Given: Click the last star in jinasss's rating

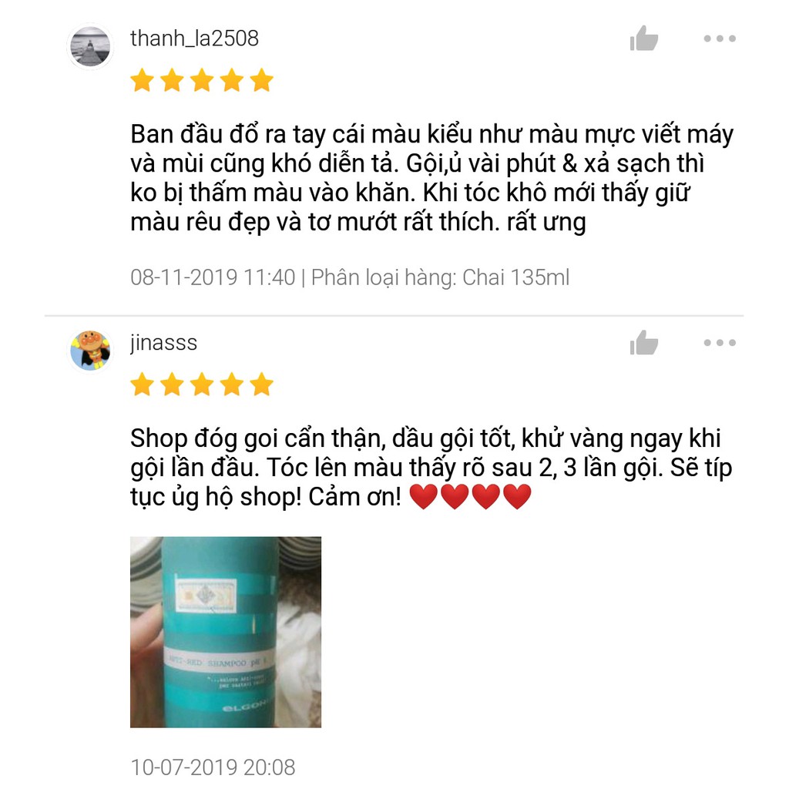Looking at the screenshot, I should 262,385.
